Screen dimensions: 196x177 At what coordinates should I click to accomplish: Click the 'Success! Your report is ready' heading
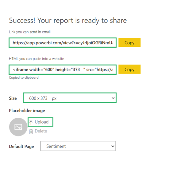pyautogui.click(x=68, y=21)
